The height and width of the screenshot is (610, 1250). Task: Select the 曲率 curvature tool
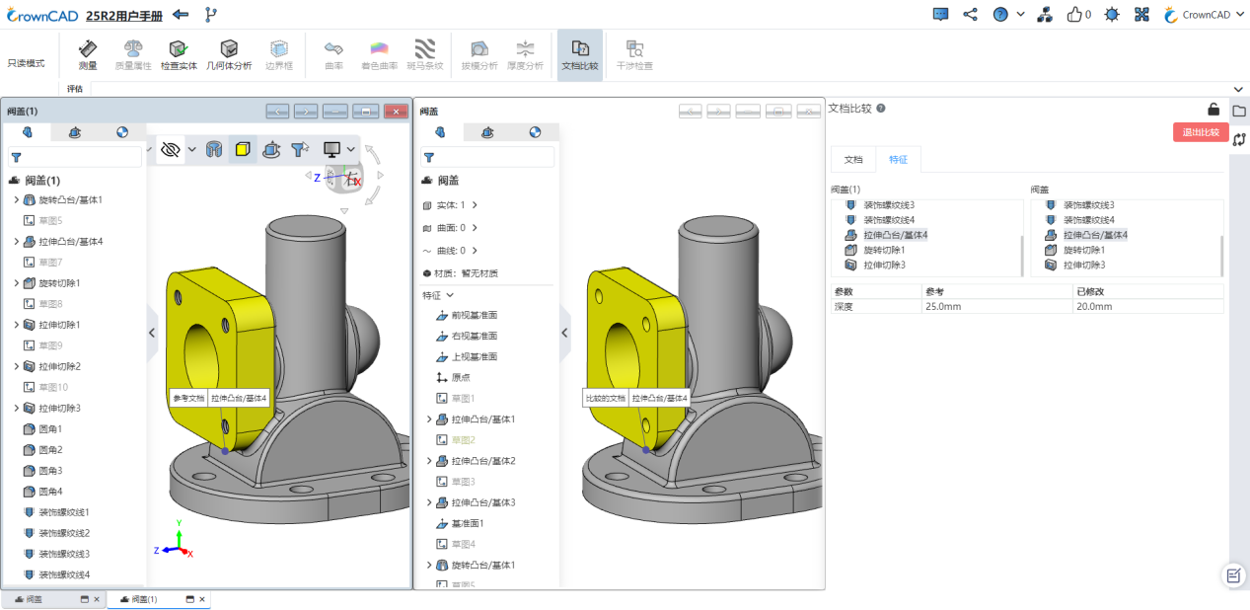[333, 54]
